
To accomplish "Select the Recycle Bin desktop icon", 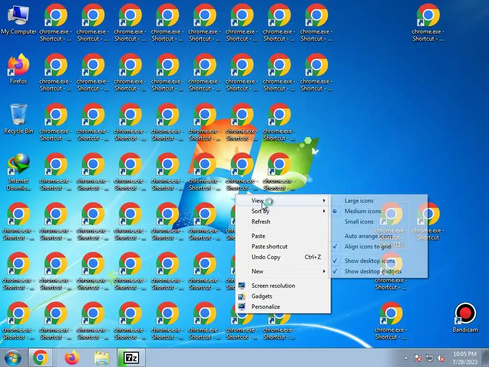I will 19,119.
